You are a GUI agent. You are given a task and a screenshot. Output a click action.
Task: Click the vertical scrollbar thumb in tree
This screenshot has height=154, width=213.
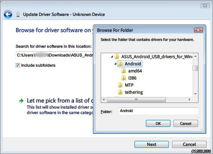[195, 68]
